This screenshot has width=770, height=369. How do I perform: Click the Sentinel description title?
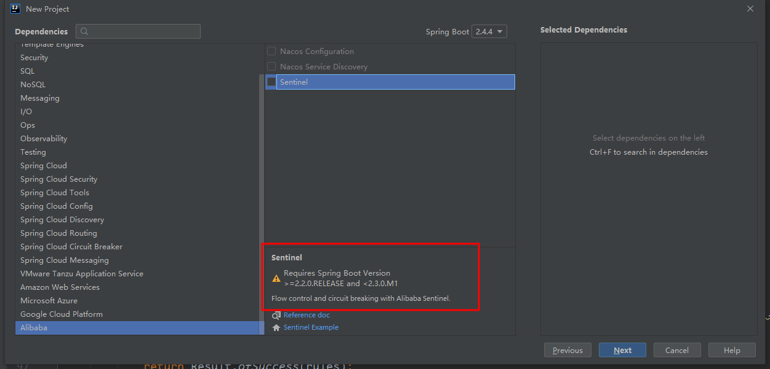click(287, 258)
